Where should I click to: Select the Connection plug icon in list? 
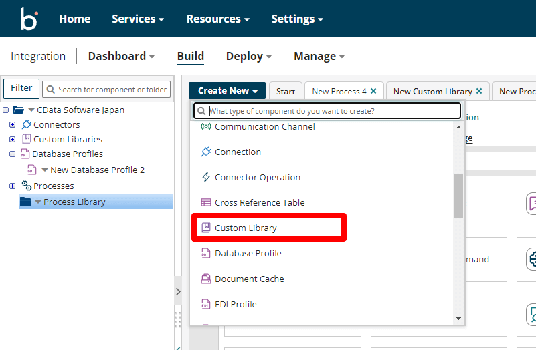206,152
